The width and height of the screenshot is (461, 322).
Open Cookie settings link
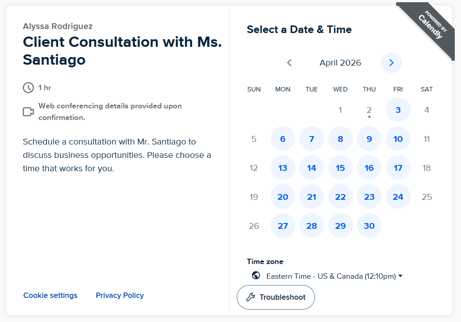coord(50,295)
